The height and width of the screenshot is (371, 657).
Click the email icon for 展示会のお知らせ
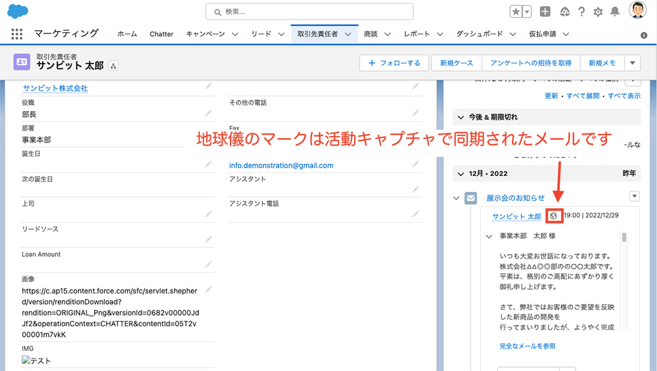(470, 198)
